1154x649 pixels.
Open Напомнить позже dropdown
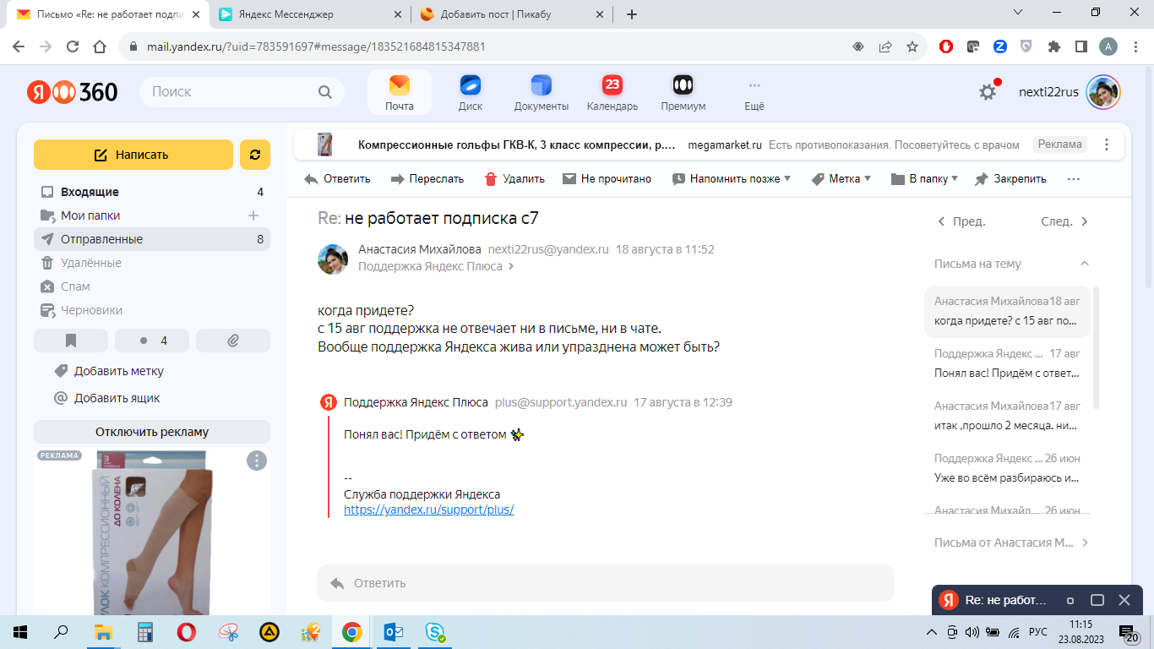click(x=732, y=178)
